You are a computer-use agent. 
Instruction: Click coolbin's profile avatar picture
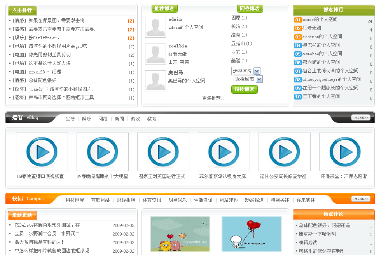click(x=155, y=54)
